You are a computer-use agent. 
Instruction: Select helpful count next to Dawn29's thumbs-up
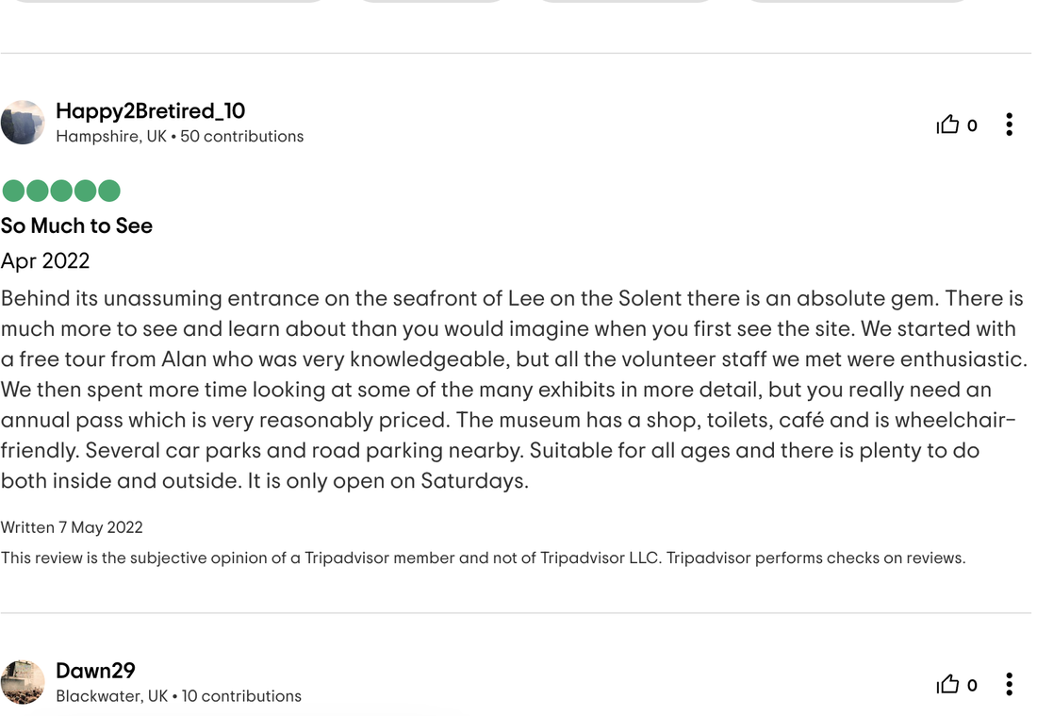click(x=972, y=686)
